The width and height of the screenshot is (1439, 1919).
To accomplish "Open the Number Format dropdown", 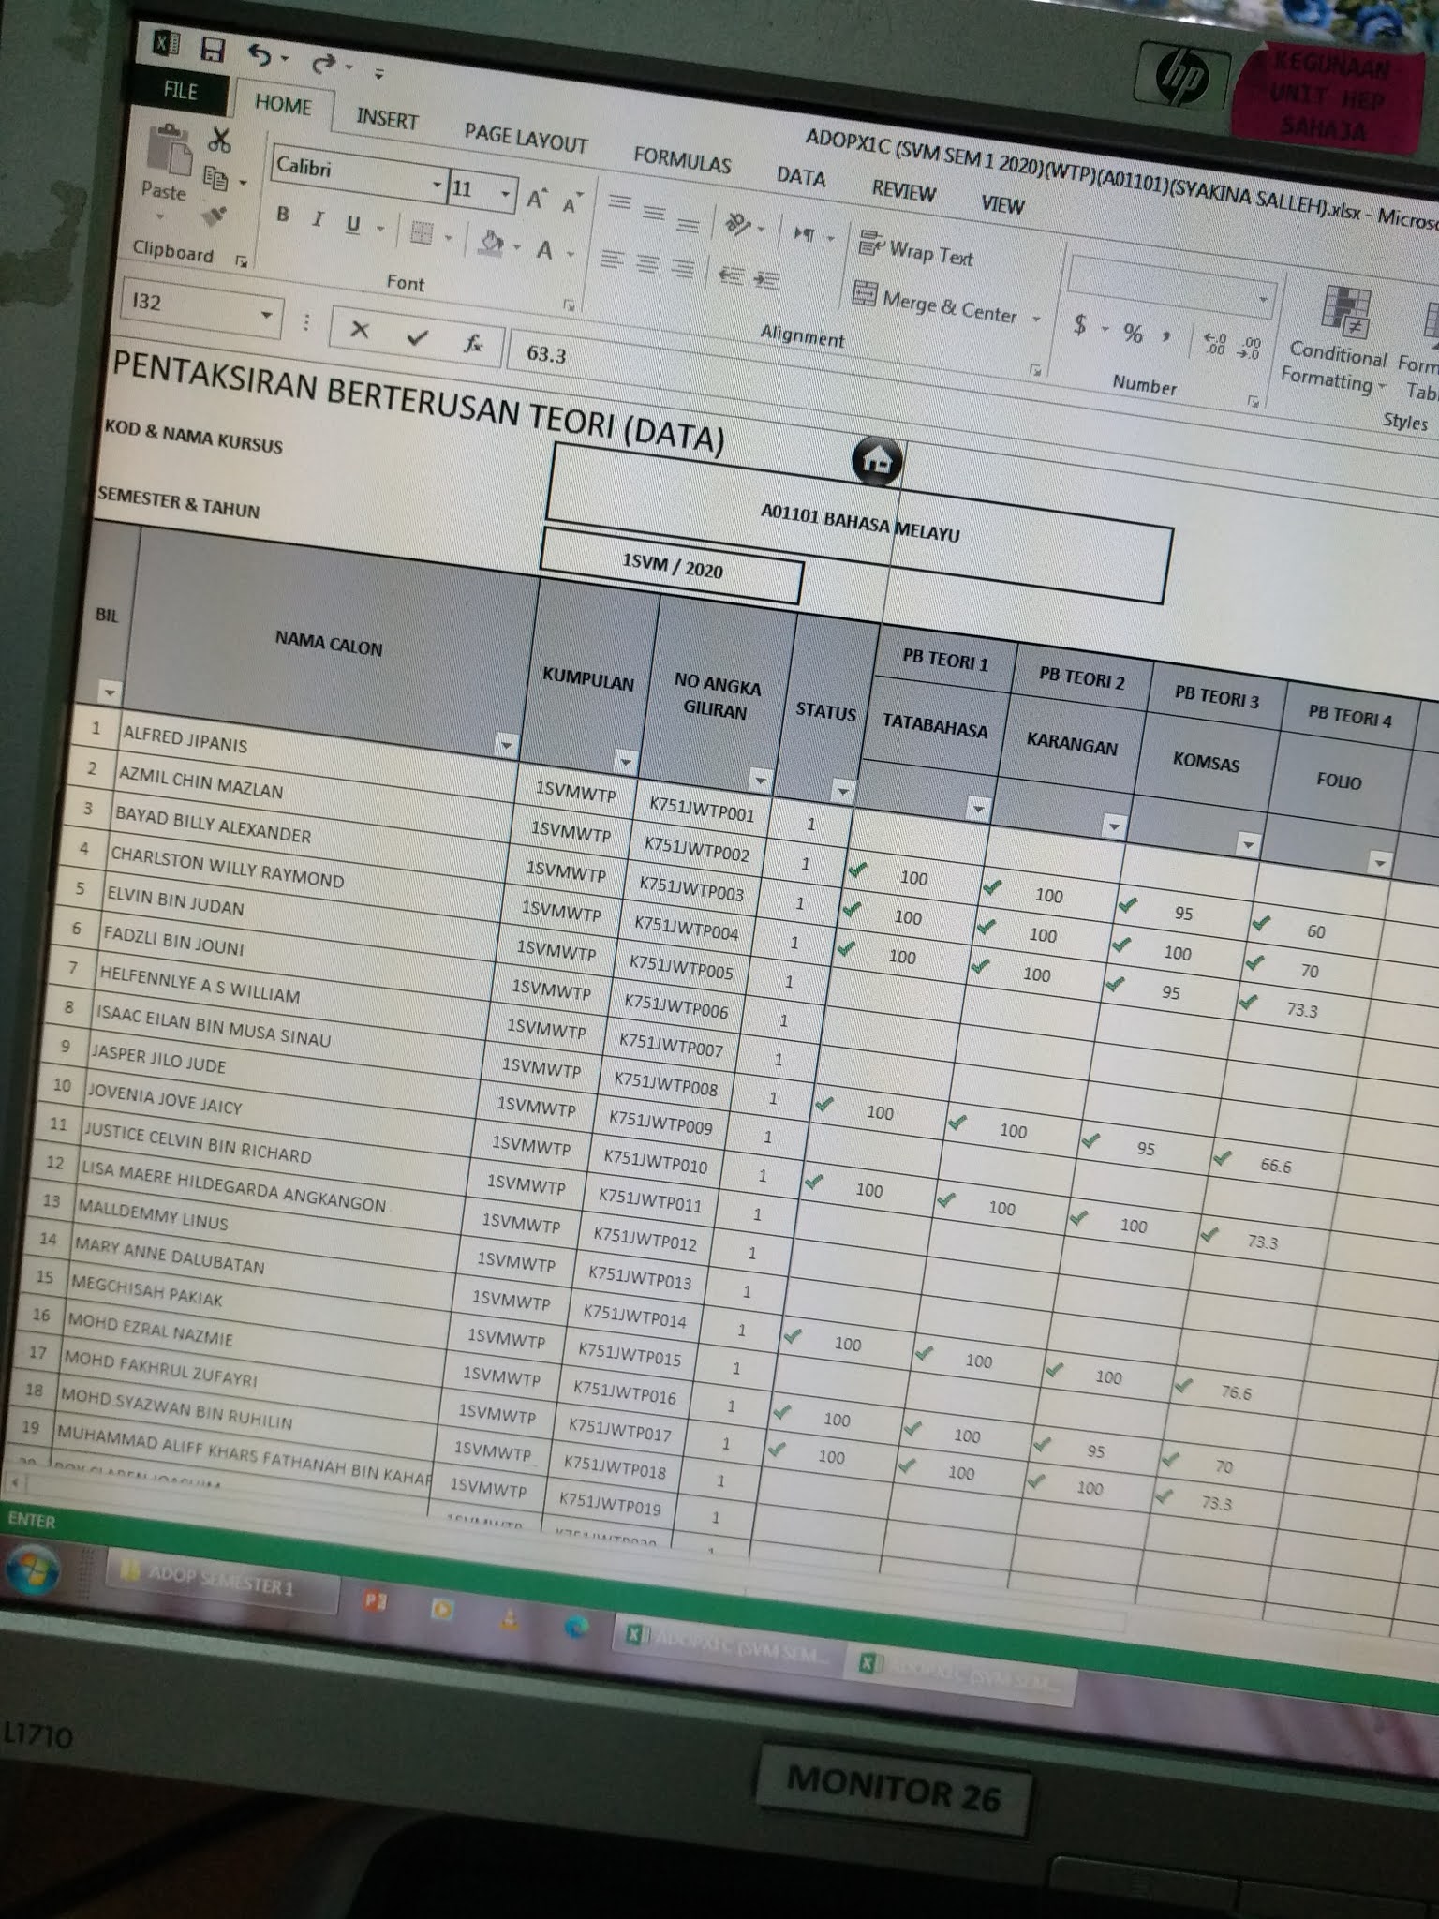I will 1264,299.
